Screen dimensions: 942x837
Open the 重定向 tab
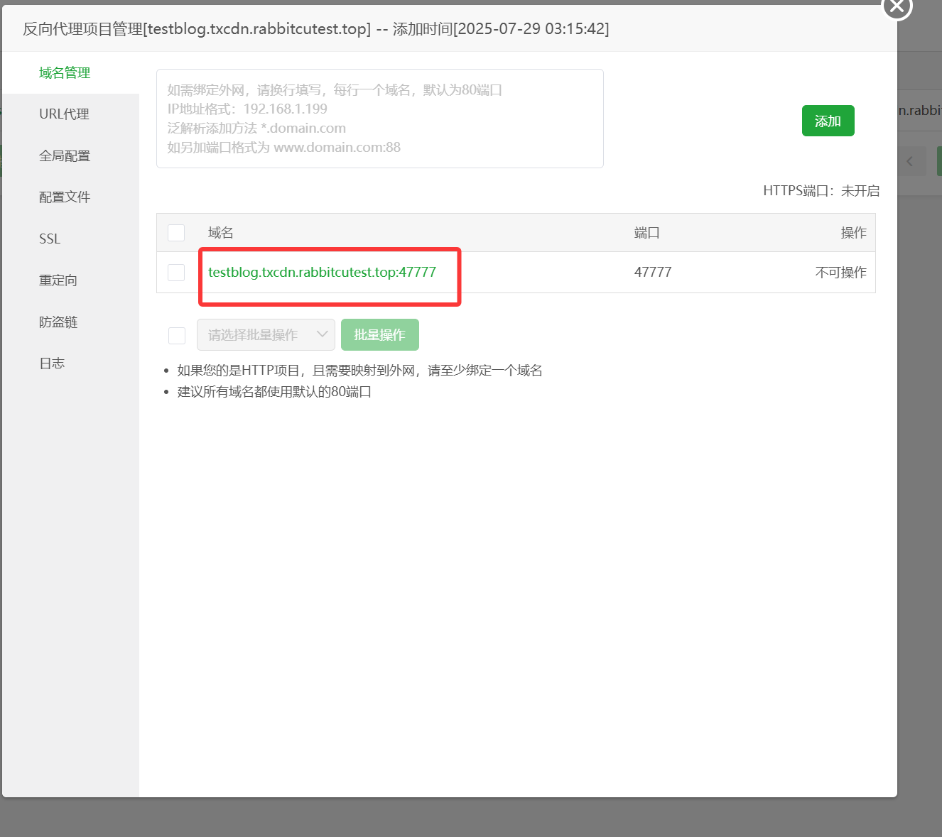click(x=58, y=280)
